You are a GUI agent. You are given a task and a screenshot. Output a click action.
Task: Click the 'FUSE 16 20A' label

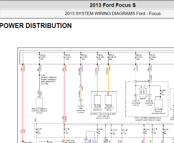[67, 131]
